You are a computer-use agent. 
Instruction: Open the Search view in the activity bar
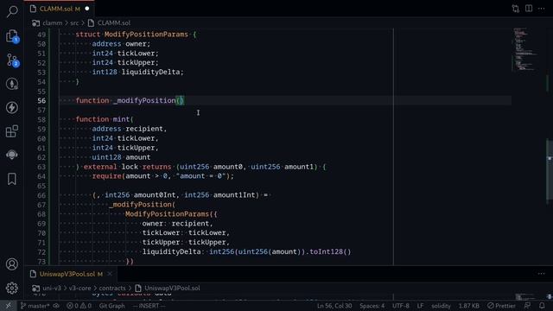point(12,11)
